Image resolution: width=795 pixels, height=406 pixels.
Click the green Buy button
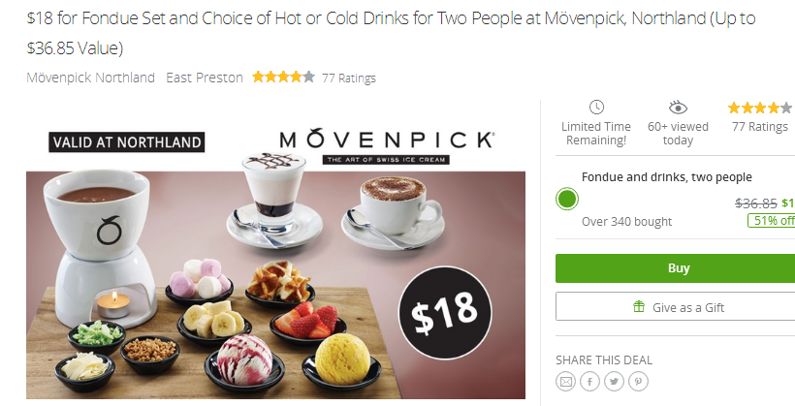point(676,268)
